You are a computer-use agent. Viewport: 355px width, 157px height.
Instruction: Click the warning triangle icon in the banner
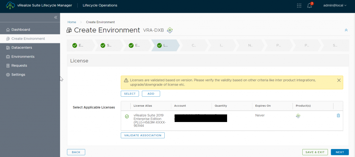pos(126,80)
